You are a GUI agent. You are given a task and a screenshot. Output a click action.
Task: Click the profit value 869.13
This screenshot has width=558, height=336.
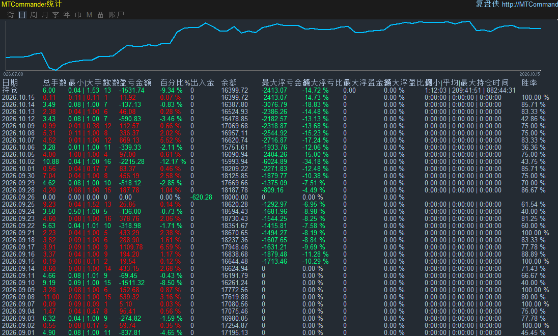click(x=129, y=140)
